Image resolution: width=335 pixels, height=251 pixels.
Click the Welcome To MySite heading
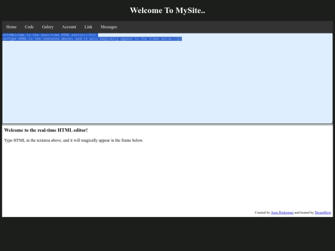point(167,11)
